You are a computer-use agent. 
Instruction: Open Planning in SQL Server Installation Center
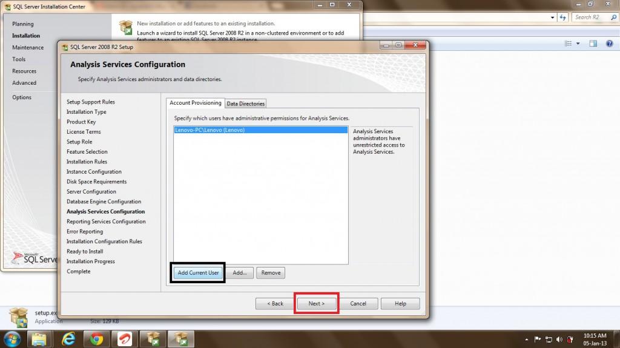(23, 24)
